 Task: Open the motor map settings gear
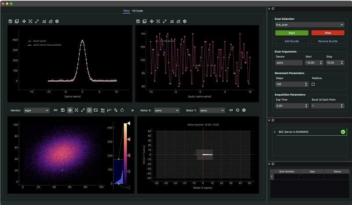244,110
